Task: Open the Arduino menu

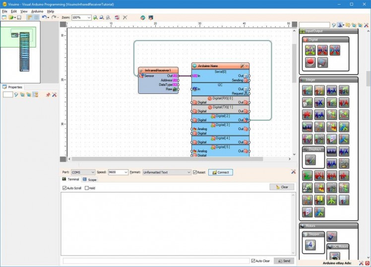Action: pyautogui.click(x=37, y=11)
